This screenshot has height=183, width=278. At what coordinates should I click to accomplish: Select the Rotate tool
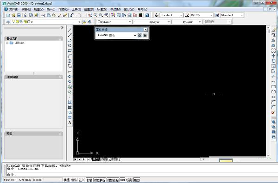(273, 61)
